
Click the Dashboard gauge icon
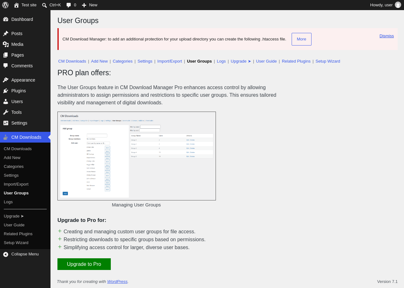(6, 19)
